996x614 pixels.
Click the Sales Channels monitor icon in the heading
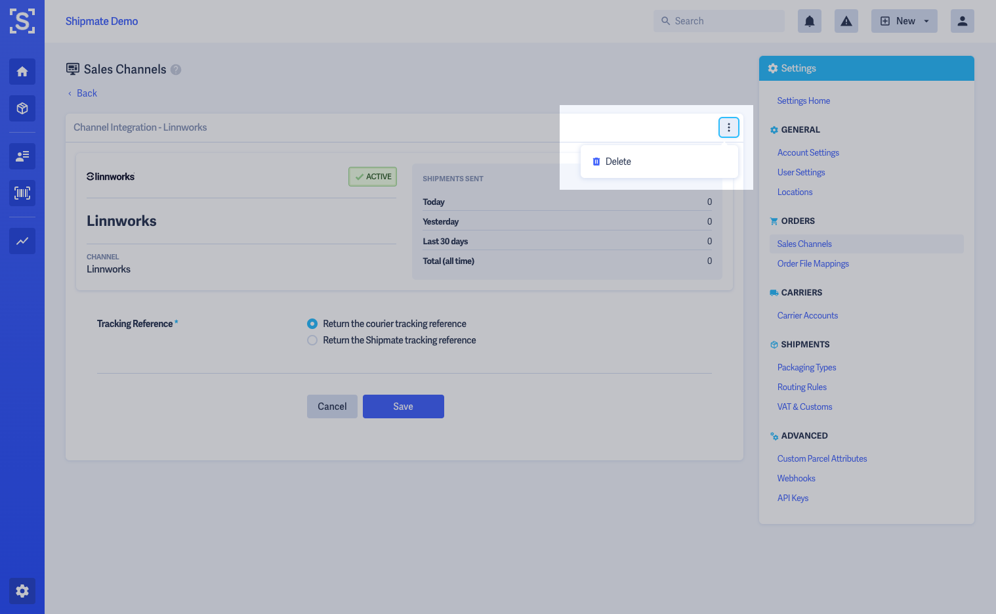(x=73, y=69)
